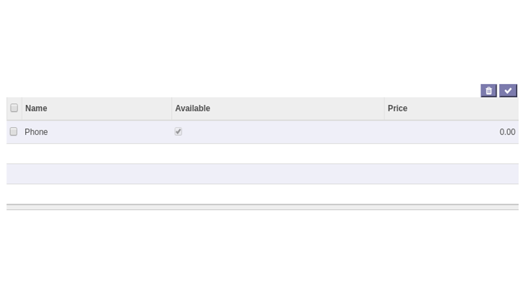Click divider between header checkbox and Name
528x297 pixels.
pos(22,109)
